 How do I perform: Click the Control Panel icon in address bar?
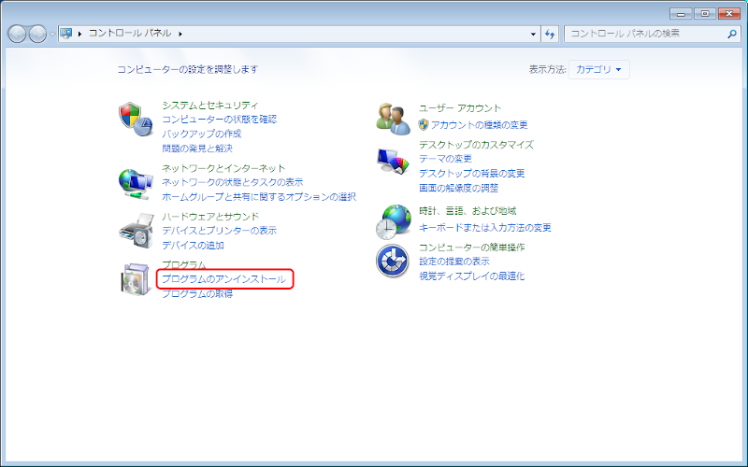click(66, 34)
